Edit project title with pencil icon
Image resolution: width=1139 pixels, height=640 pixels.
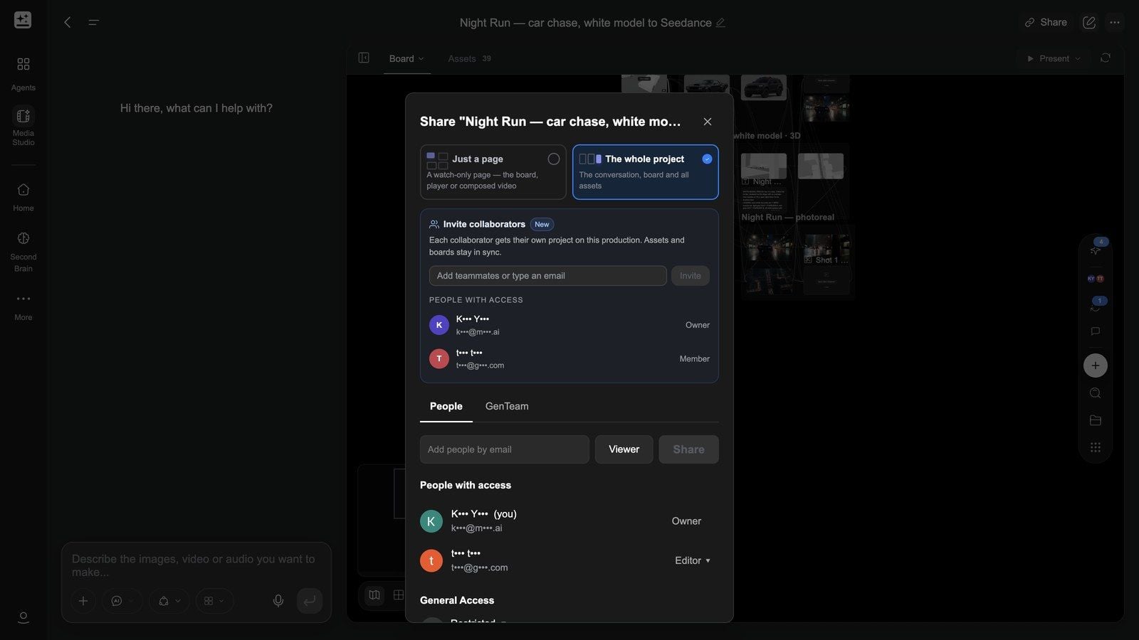[720, 23]
